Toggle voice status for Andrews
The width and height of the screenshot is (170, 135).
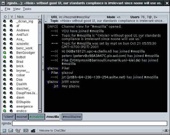tap(11, 30)
